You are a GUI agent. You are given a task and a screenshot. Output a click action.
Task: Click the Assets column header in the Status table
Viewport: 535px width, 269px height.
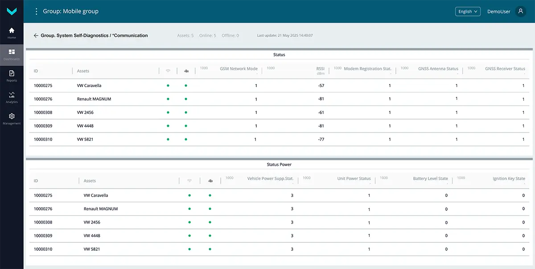[83, 71]
